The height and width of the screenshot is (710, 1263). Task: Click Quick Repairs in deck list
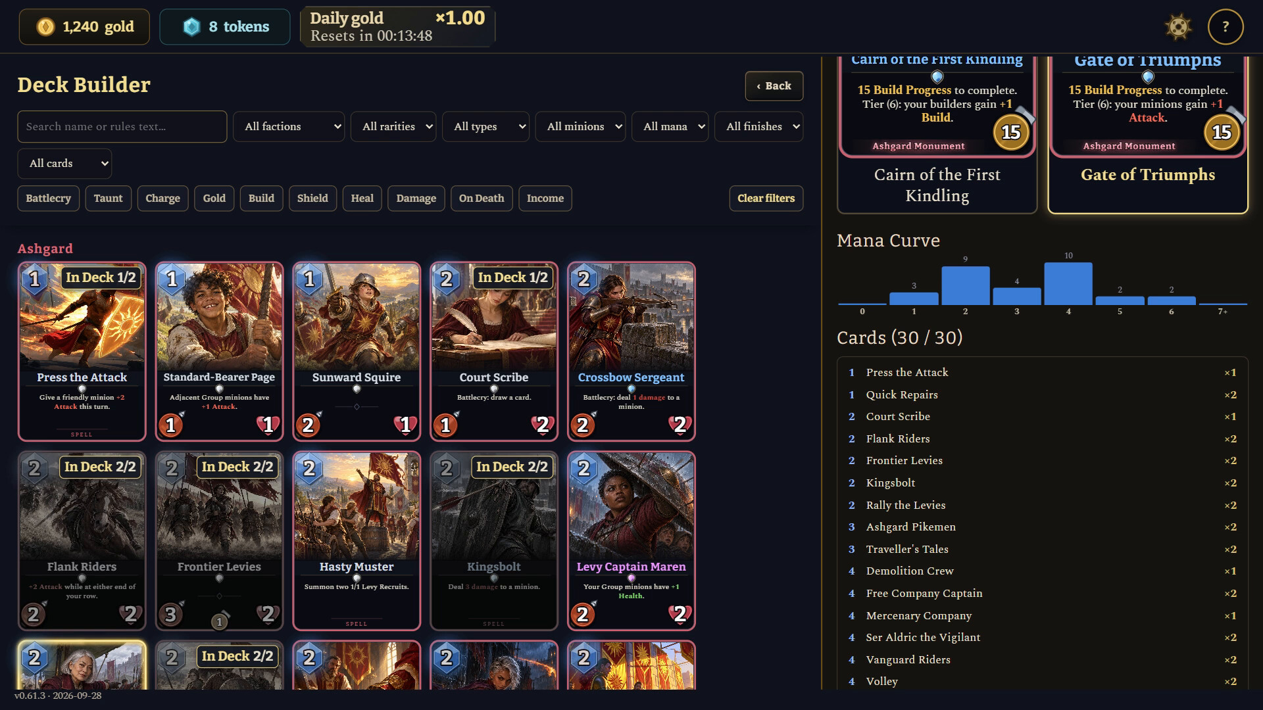[1043, 395]
